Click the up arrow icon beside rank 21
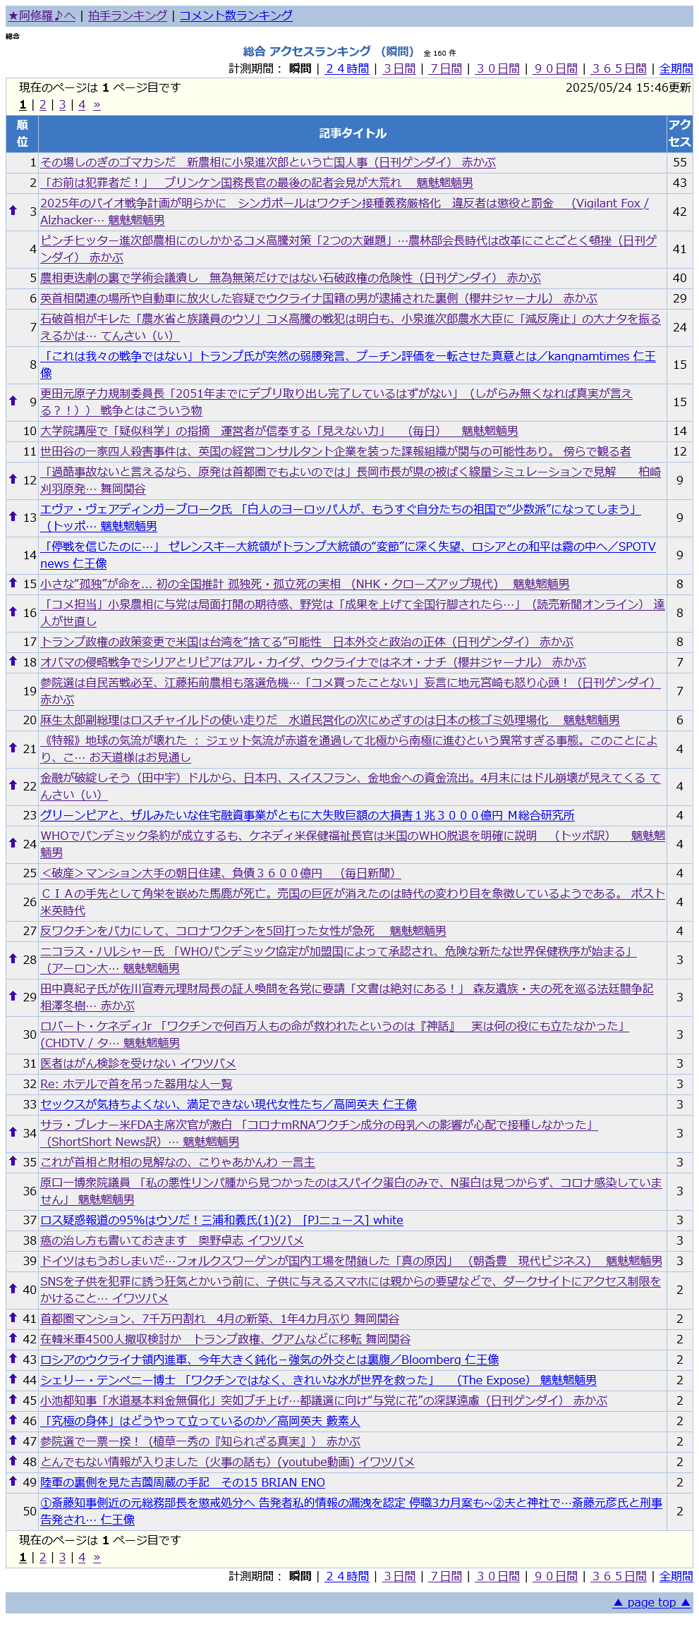Image resolution: width=699 pixels, height=1636 pixels. pos(13,747)
